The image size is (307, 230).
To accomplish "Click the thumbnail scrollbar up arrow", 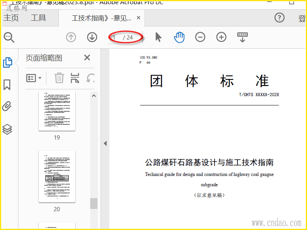I will pos(94,95).
